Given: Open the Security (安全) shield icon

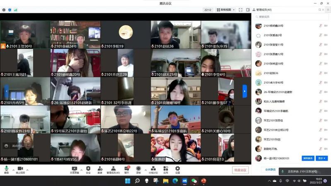Looking at the screenshot, I should pyautogui.click(x=88, y=169).
